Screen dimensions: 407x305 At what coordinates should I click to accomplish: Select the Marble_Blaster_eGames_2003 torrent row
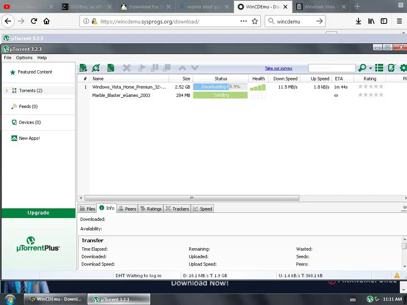(242, 95)
